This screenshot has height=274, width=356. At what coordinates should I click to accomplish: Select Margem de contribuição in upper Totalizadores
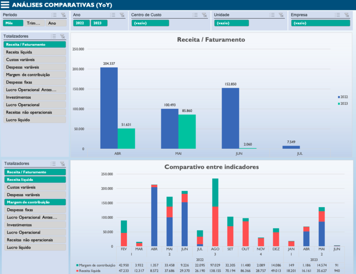34,75
